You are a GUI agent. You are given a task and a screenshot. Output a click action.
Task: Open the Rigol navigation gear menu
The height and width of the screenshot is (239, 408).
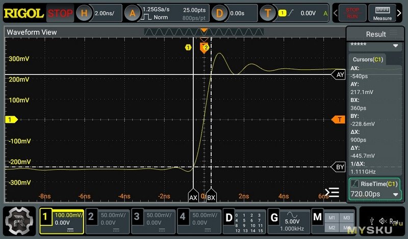click(x=20, y=220)
